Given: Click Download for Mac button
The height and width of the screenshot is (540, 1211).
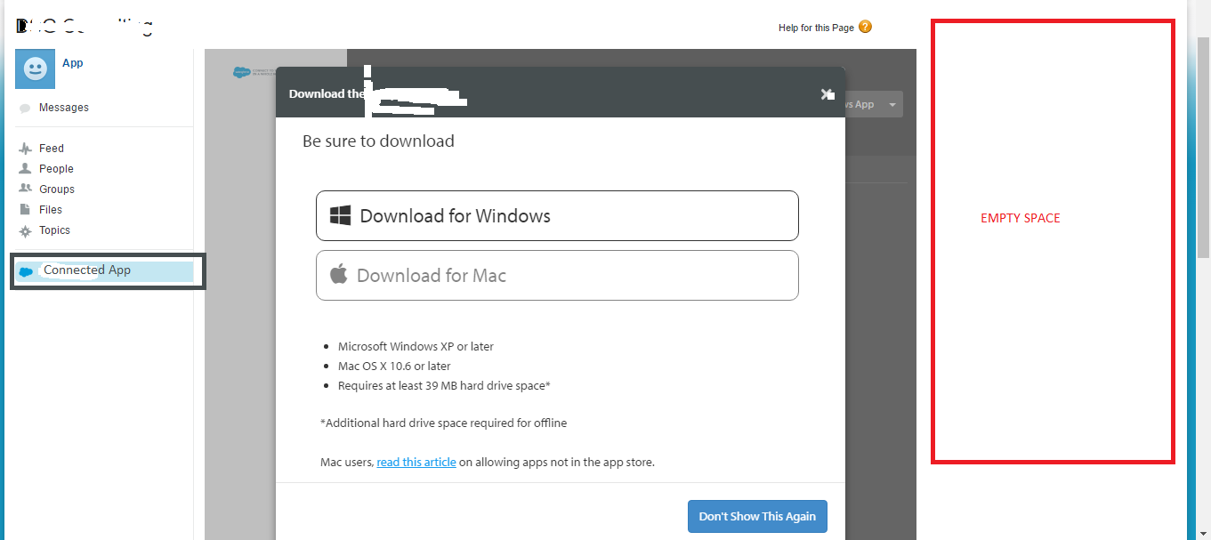Looking at the screenshot, I should (557, 275).
